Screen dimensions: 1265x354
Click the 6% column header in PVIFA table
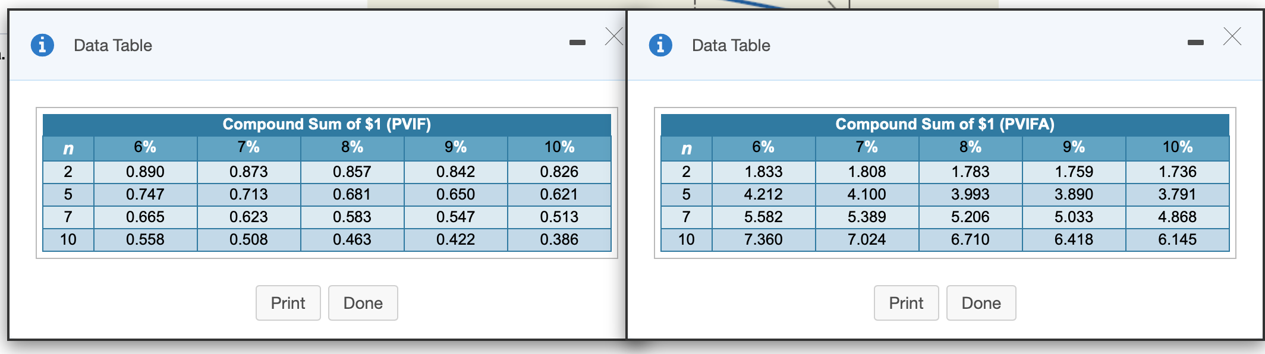click(763, 148)
